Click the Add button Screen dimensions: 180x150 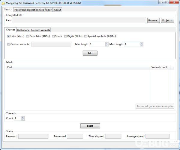click(90, 53)
